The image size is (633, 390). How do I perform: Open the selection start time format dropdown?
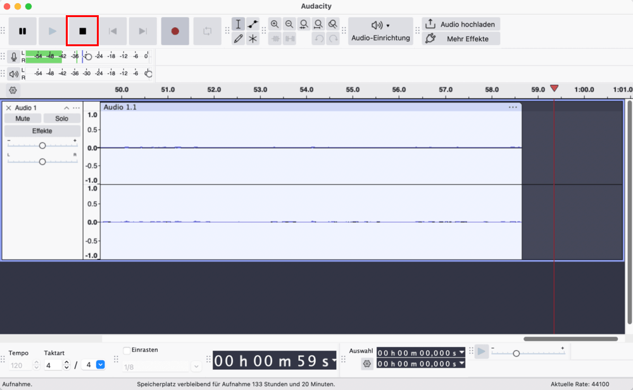[462, 353]
